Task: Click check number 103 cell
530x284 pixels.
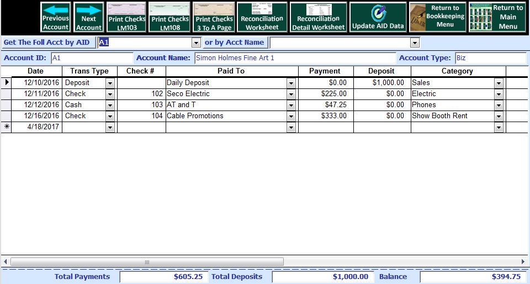Action: coord(141,105)
